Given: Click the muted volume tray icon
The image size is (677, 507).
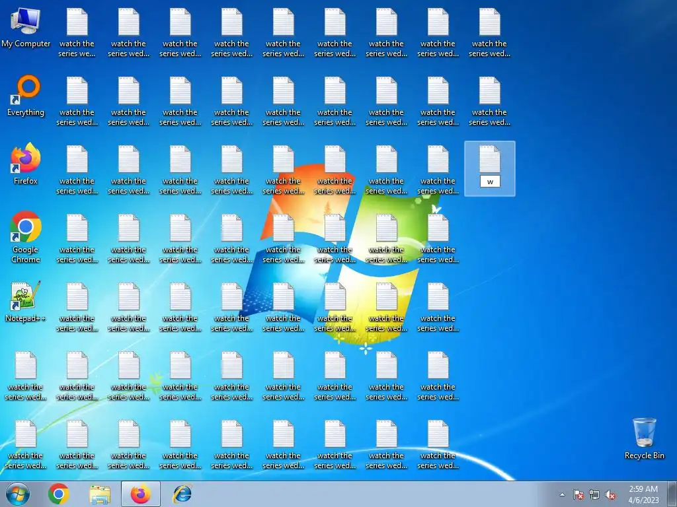Looking at the screenshot, I should [x=610, y=494].
